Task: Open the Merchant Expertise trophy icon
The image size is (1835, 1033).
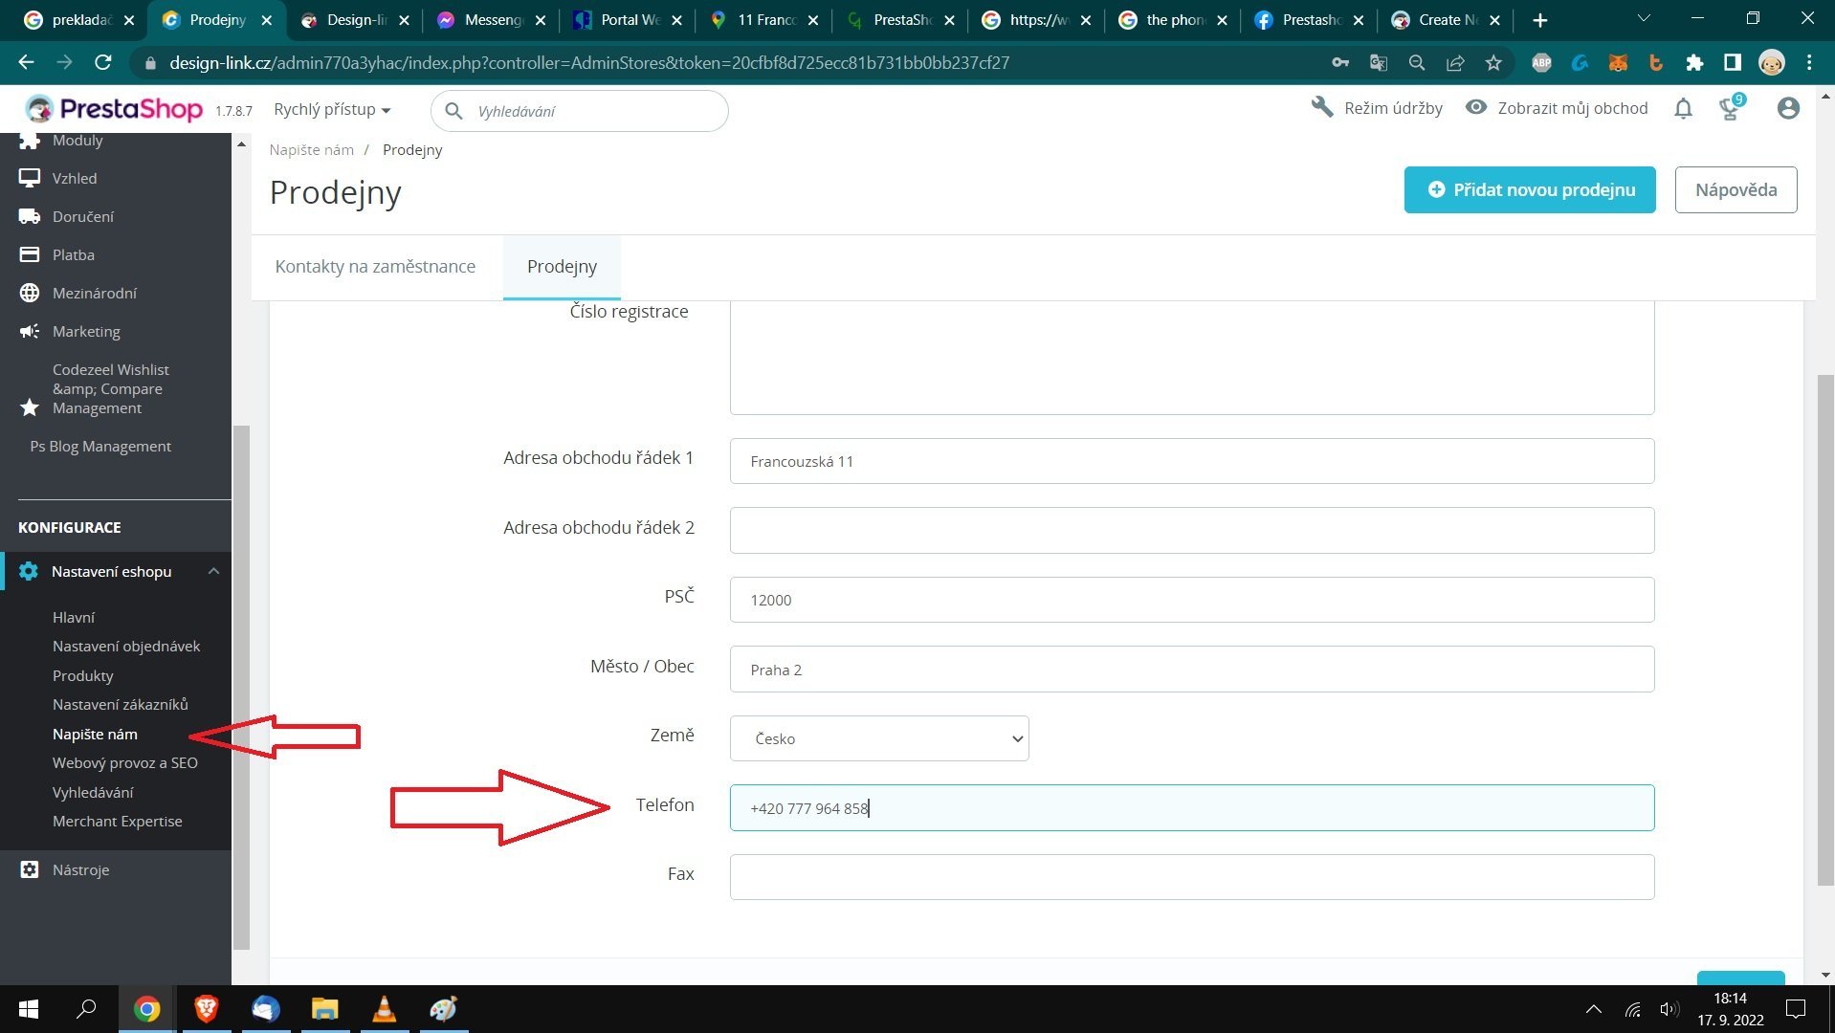Action: (x=1730, y=108)
